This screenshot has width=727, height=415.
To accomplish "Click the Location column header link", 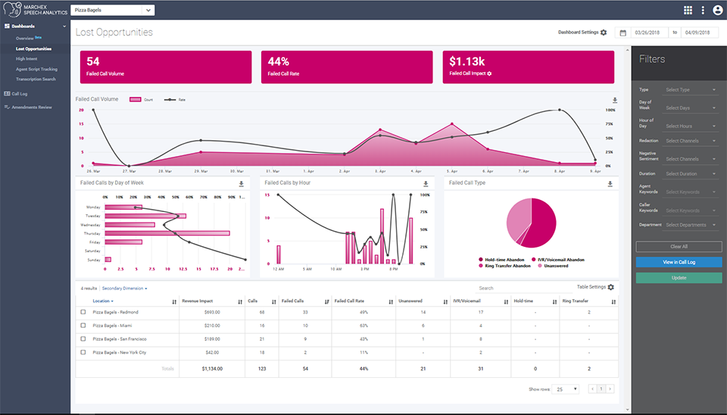I will pos(103,301).
